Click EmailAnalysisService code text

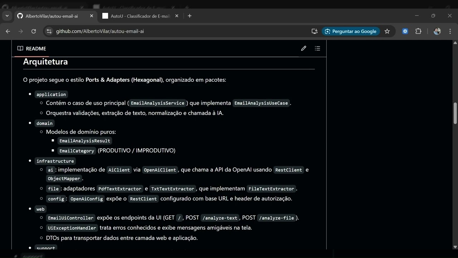[x=158, y=103]
